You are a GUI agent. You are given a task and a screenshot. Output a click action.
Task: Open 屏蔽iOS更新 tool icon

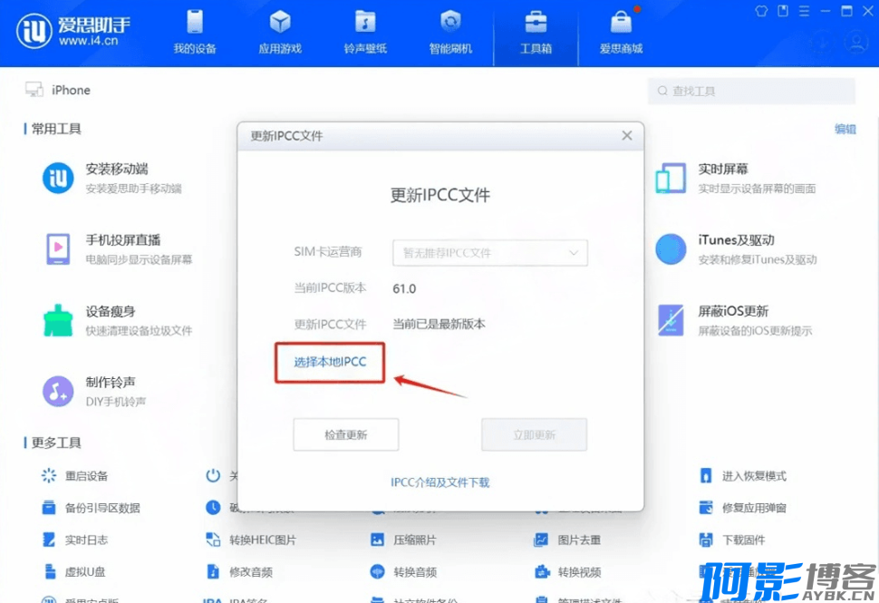click(671, 320)
